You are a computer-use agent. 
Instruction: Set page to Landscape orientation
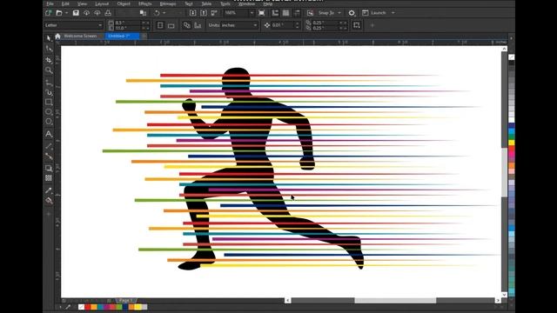[171, 25]
